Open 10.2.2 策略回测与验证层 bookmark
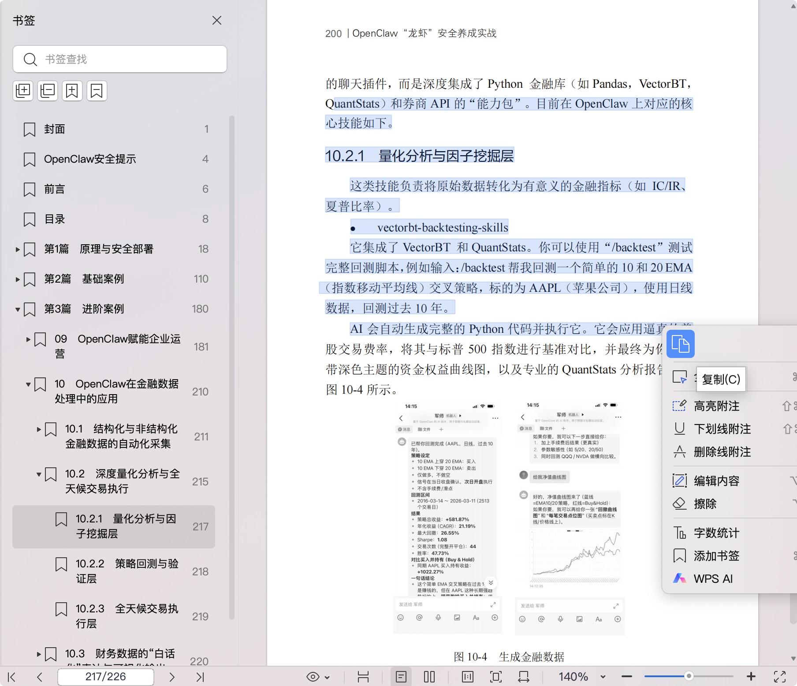797x686 pixels. 114,571
